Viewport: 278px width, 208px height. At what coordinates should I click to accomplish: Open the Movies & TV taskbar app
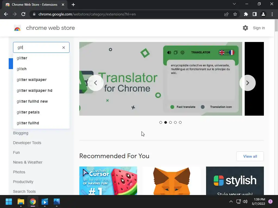pyautogui.click(x=45, y=201)
